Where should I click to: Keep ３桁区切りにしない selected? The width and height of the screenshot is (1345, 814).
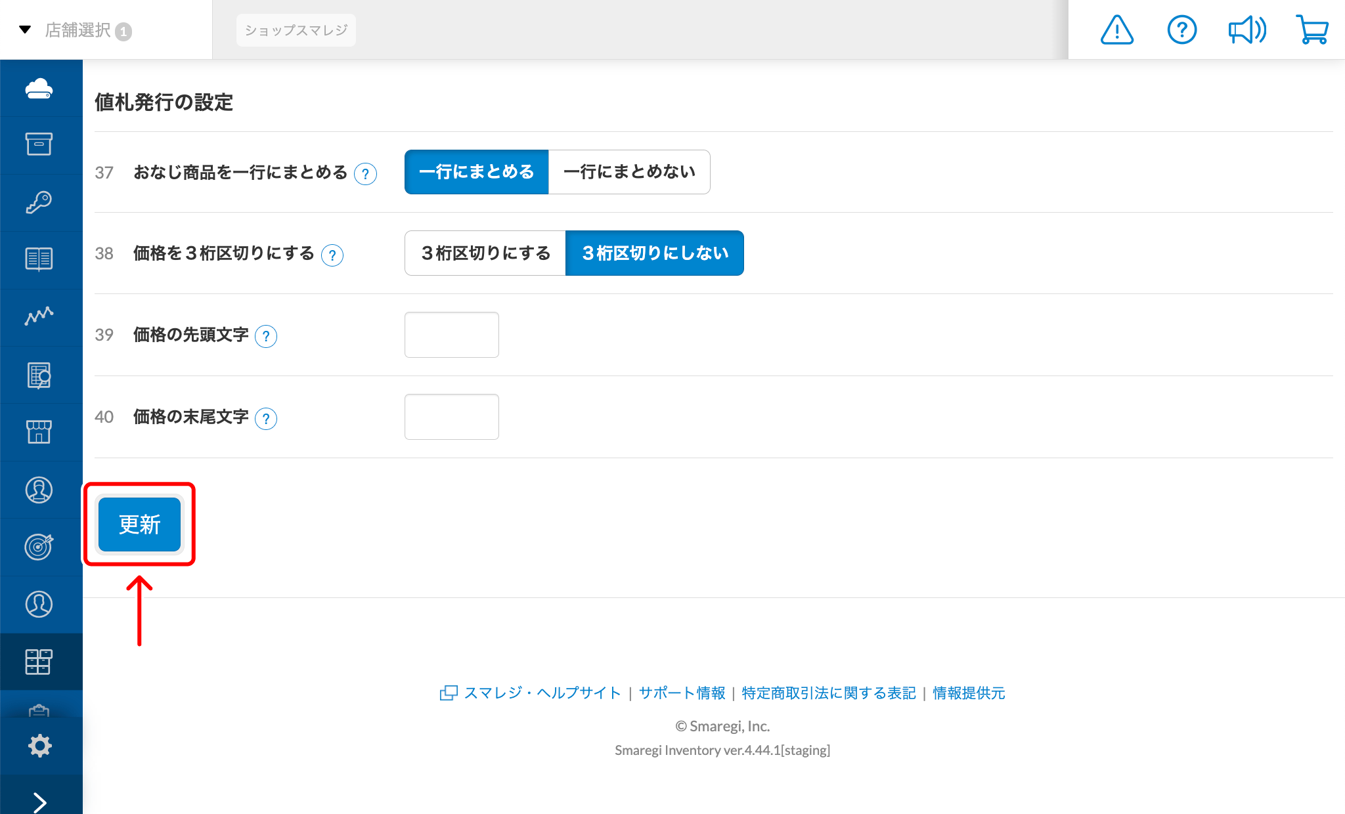coord(654,253)
